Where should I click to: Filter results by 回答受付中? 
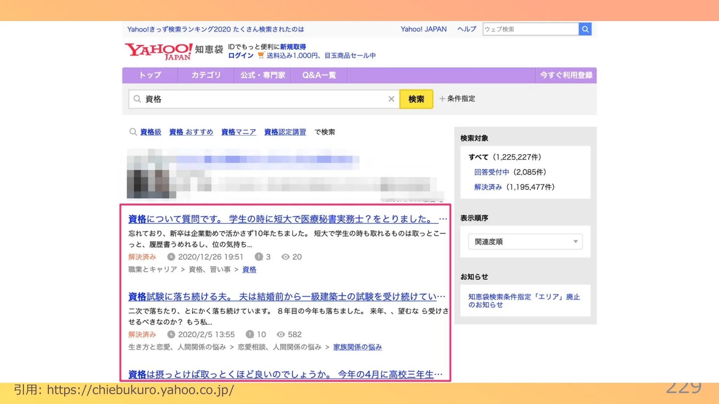(492, 172)
